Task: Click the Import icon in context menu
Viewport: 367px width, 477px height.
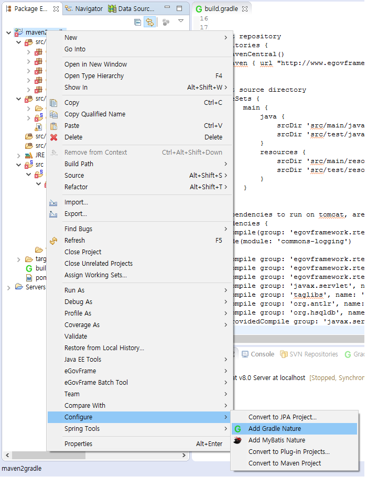Action: pos(53,202)
